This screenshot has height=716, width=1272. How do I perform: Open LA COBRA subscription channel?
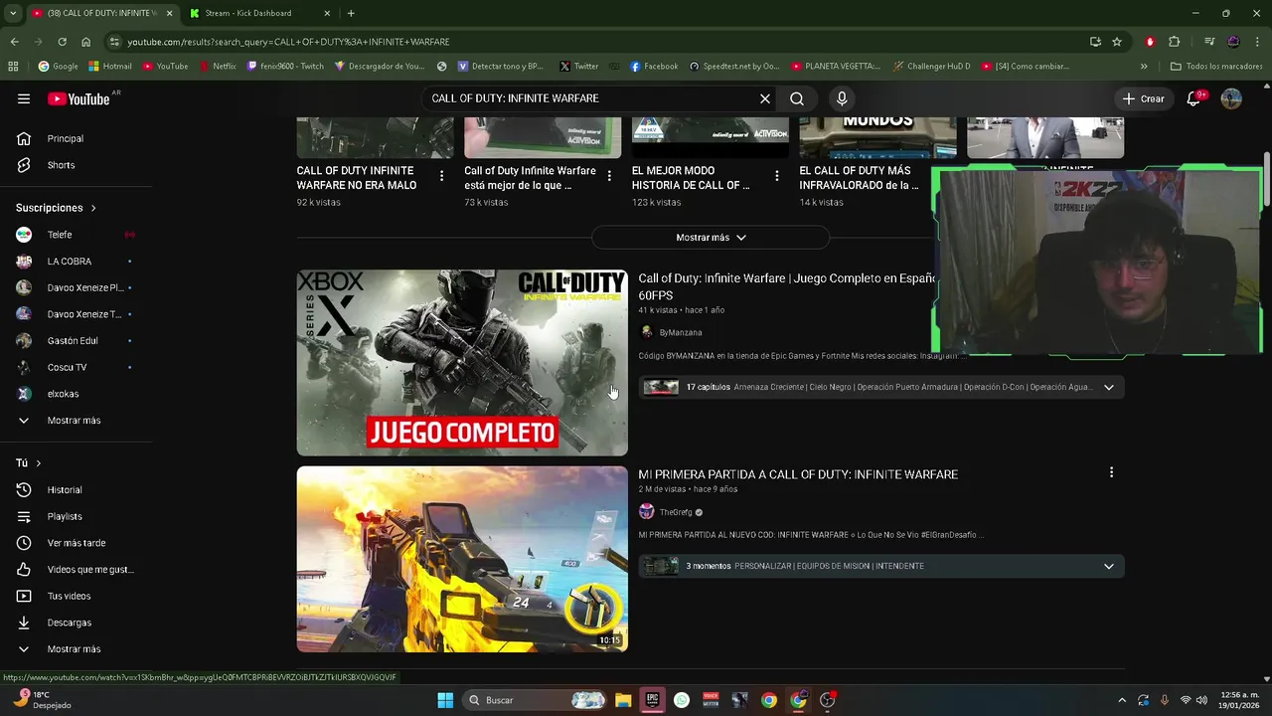pos(70,262)
